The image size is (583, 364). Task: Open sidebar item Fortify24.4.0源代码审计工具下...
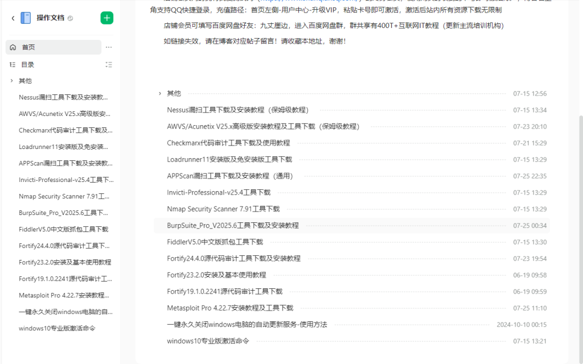coord(64,246)
